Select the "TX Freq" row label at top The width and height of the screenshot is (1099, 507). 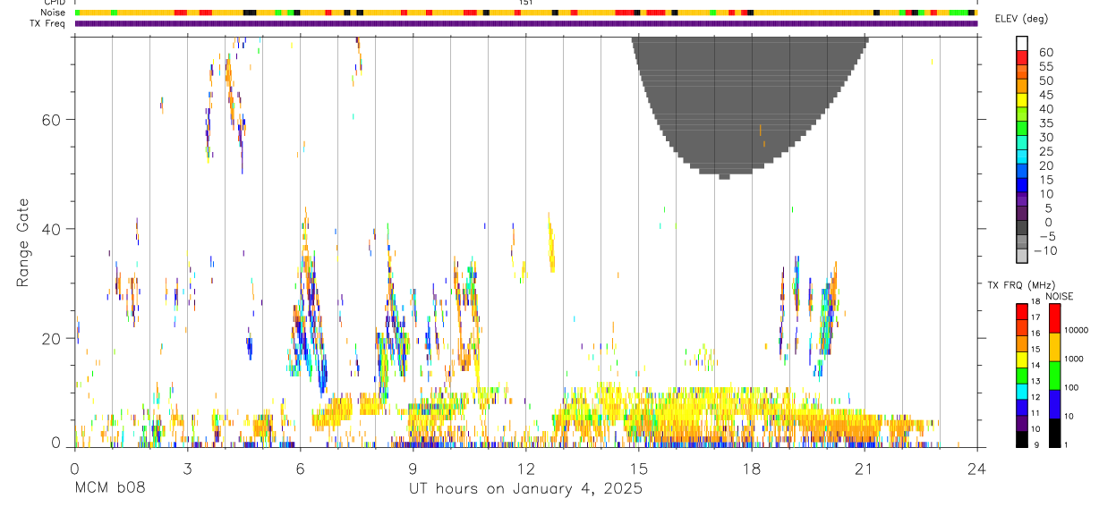pos(49,23)
